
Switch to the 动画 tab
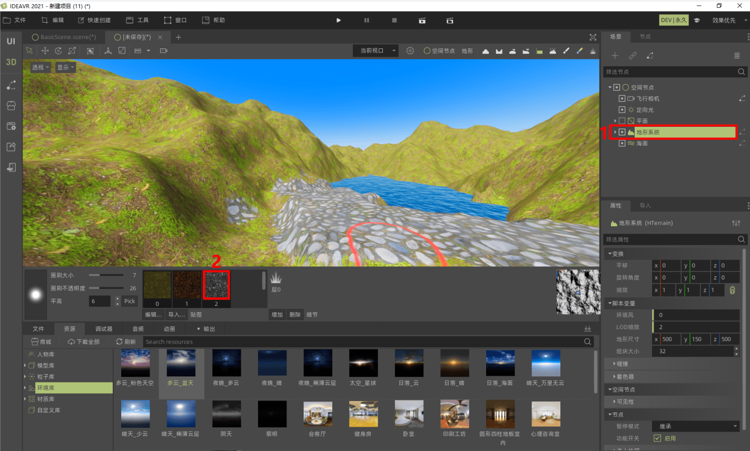pos(169,329)
